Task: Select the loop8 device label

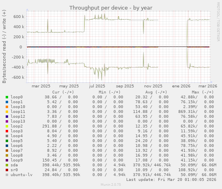Action: [x=17, y=155]
